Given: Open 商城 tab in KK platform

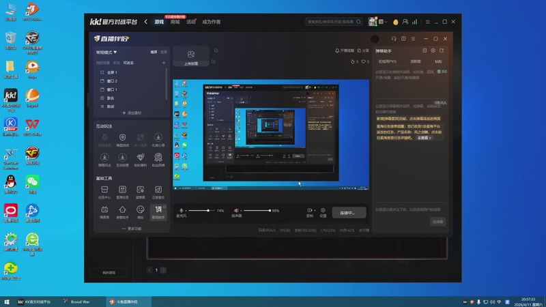Looking at the screenshot, I should coord(175,22).
